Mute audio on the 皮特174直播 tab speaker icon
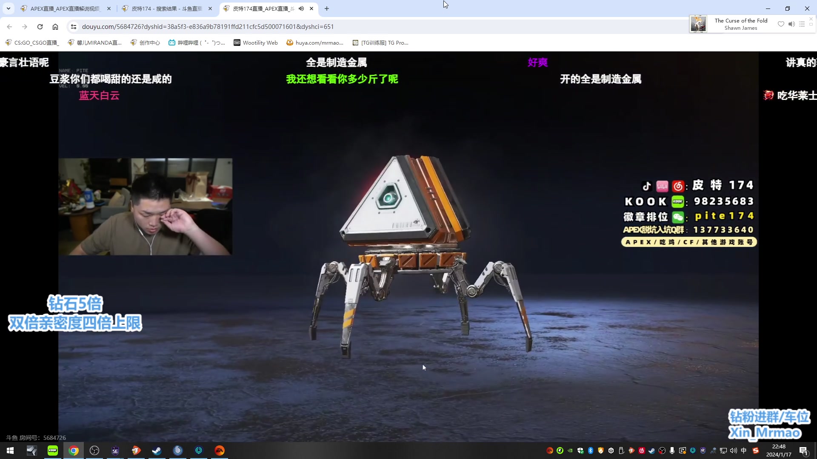This screenshot has width=817, height=459. point(301,8)
